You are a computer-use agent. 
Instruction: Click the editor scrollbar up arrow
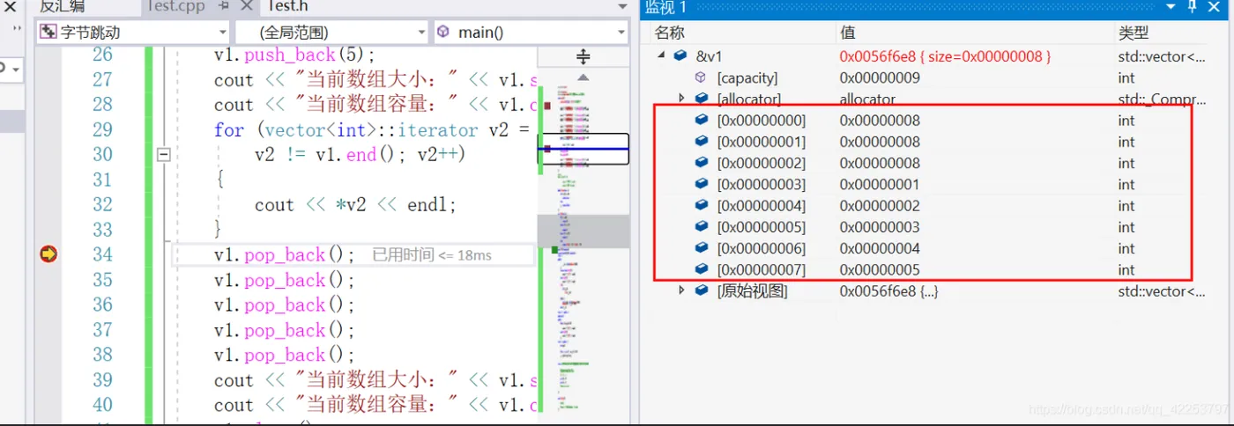click(583, 77)
